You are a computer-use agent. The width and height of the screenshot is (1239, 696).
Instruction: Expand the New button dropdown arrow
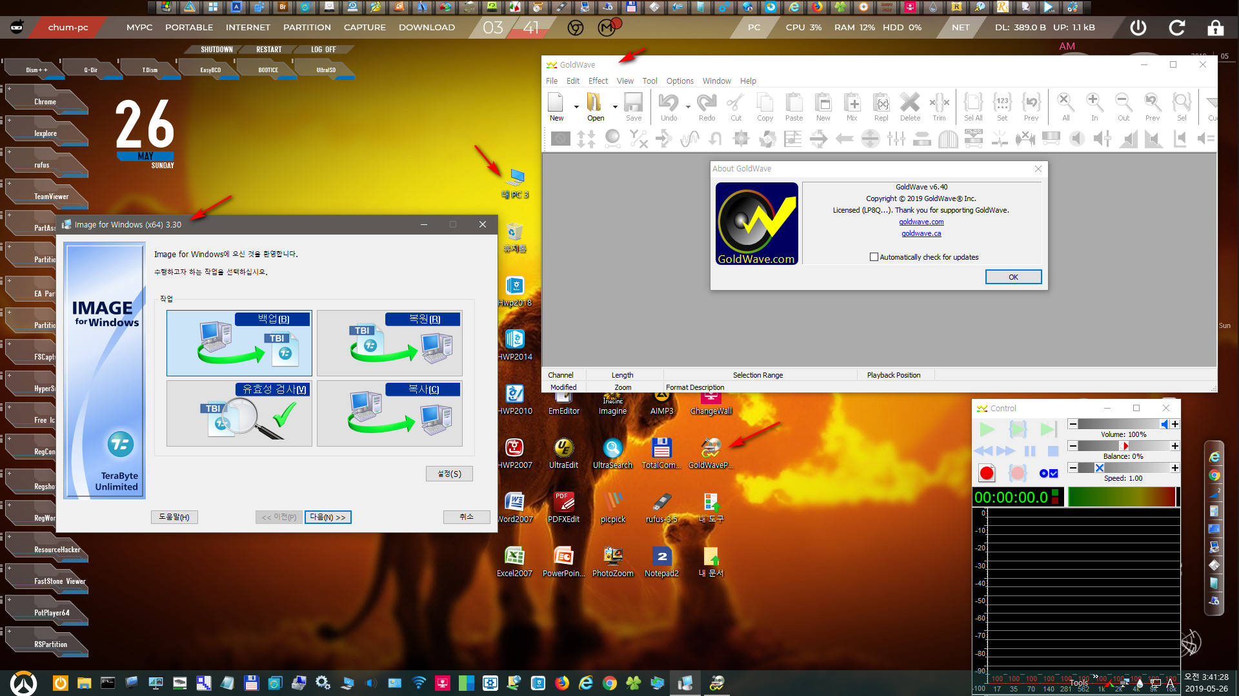[x=576, y=107]
